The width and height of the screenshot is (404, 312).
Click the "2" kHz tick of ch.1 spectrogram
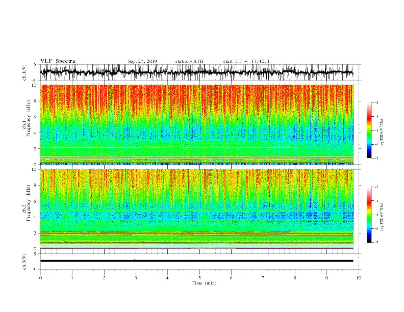tap(36, 149)
